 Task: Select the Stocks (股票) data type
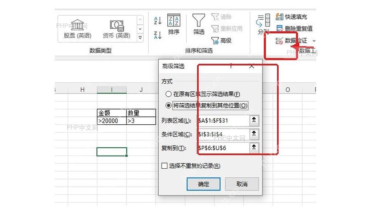coord(77,29)
